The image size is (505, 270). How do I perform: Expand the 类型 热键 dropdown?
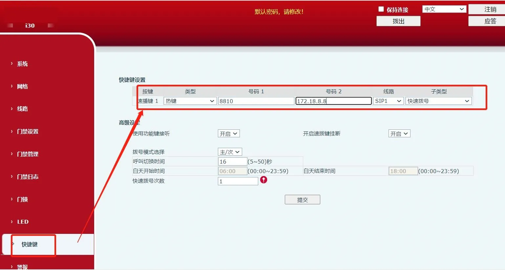click(x=190, y=101)
